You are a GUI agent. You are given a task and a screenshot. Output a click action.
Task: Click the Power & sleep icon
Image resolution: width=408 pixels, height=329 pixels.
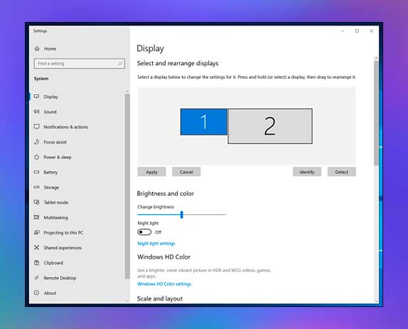37,157
